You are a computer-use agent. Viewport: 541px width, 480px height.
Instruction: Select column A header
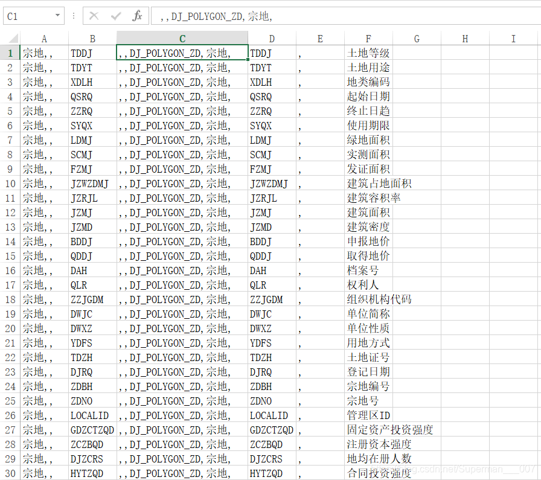click(x=44, y=38)
